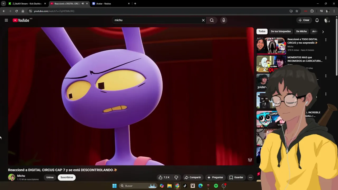Mute the audio icon on the Reaccioné tab
The image size is (338, 190).
pos(83,4)
